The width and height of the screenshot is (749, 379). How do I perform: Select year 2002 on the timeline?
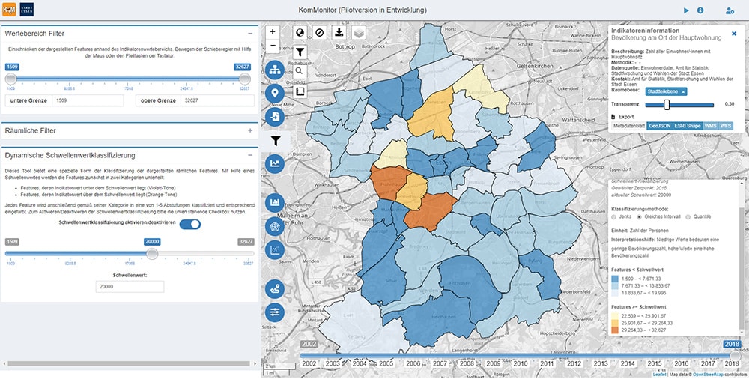point(309,364)
